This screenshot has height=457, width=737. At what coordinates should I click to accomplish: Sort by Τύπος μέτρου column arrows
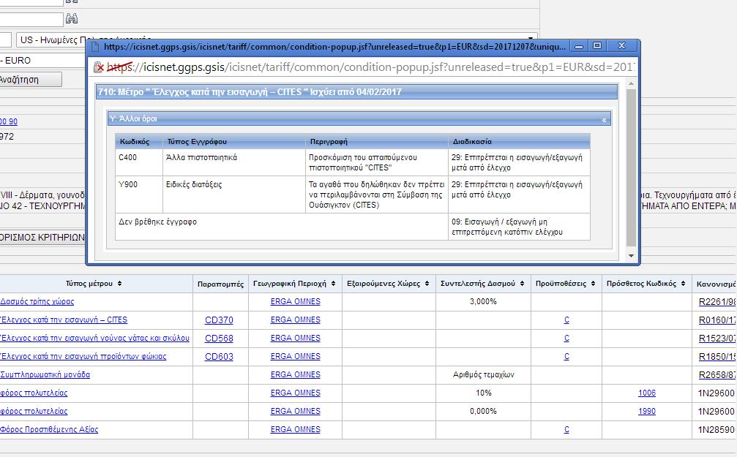[119, 284]
